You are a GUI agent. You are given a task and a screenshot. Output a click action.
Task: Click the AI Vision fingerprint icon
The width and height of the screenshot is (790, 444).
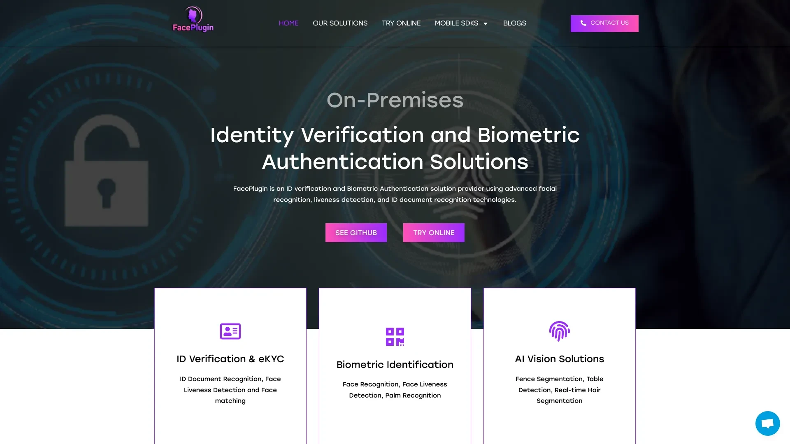[560, 331]
